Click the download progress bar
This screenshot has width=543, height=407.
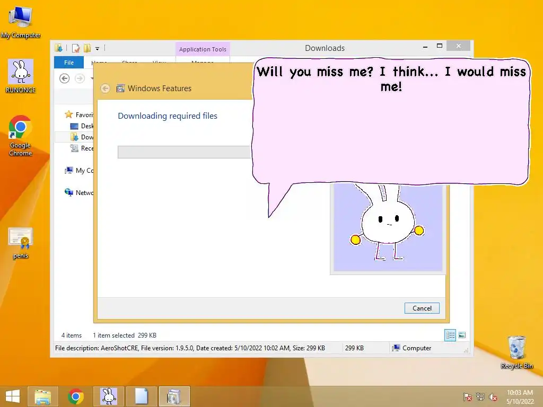(184, 152)
